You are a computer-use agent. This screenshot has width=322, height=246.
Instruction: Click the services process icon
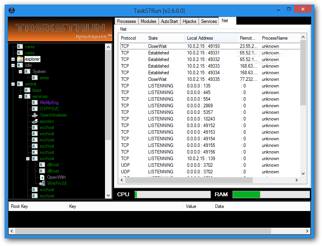click(x=27, y=96)
